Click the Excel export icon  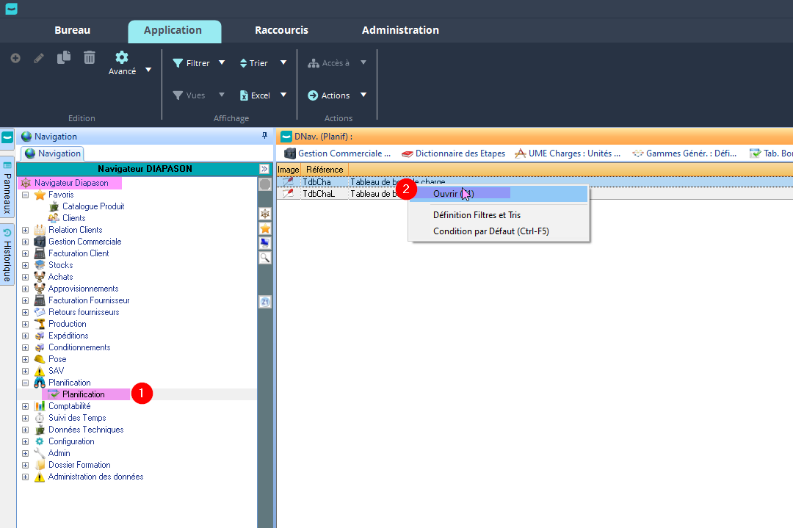pyautogui.click(x=245, y=95)
